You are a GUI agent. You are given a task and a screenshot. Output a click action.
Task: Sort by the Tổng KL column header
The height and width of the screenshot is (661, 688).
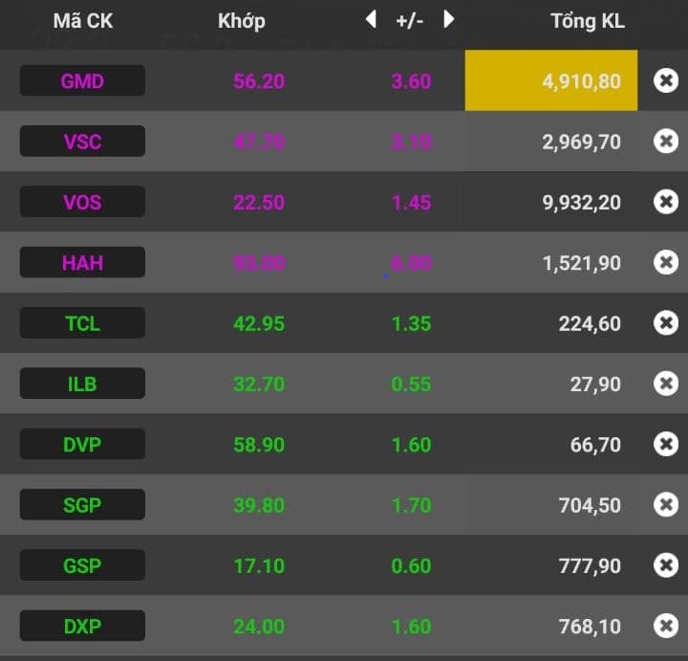tap(587, 21)
